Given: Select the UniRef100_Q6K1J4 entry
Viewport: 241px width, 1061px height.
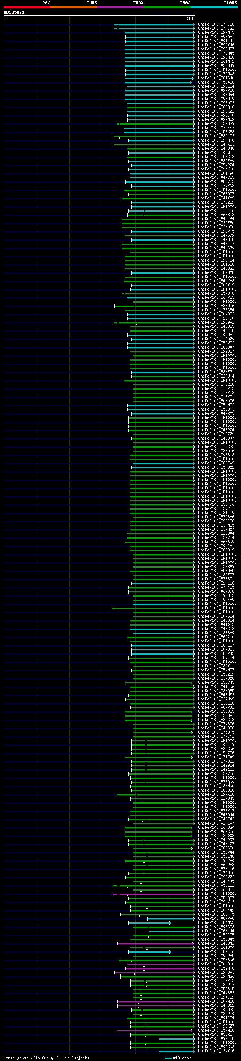Looking at the screenshot, I should point(216,931).
